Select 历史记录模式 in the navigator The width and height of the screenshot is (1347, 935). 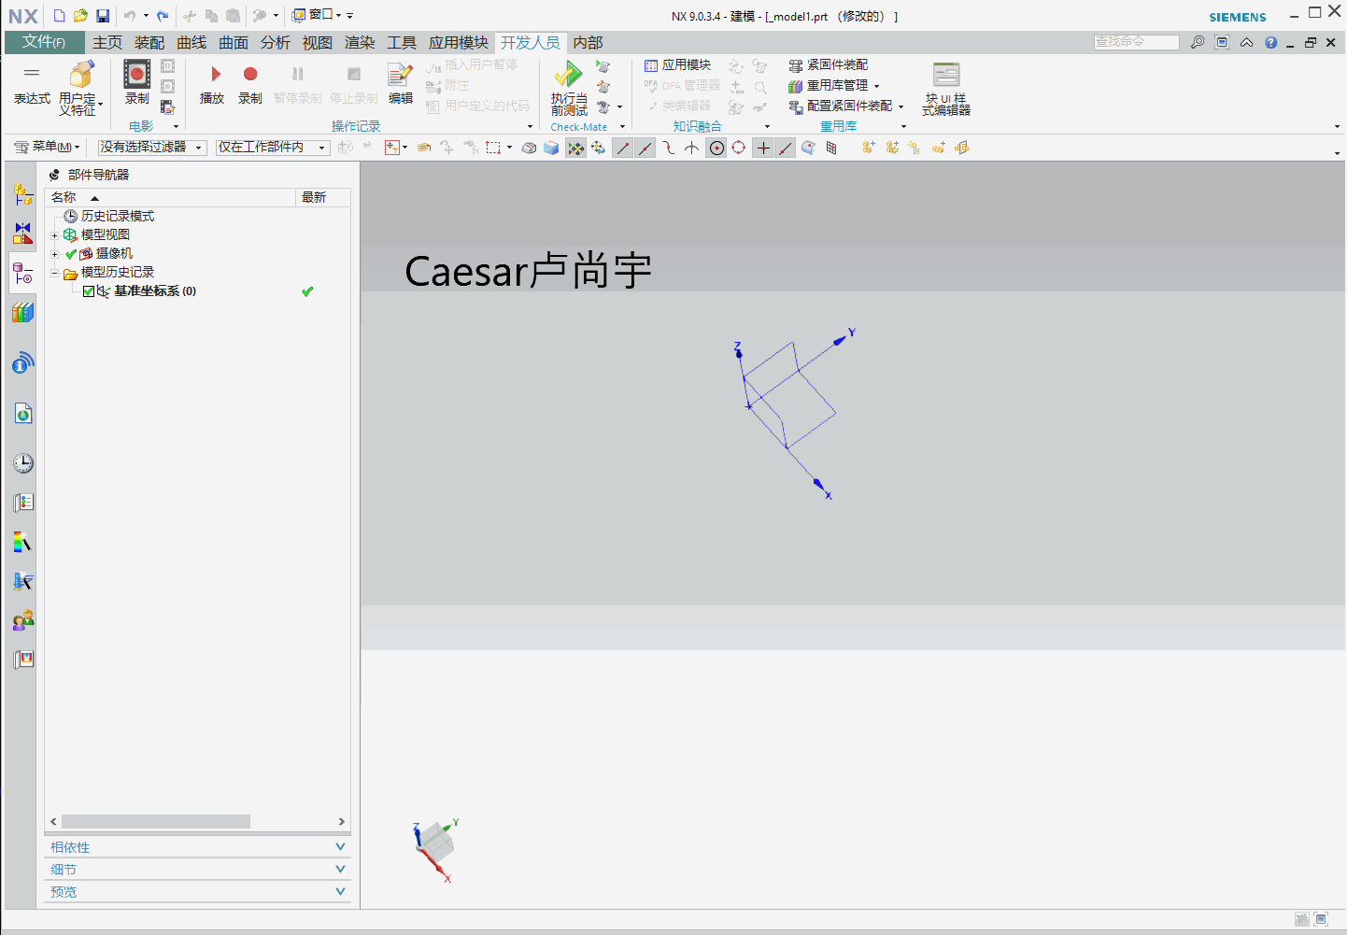pyautogui.click(x=109, y=217)
